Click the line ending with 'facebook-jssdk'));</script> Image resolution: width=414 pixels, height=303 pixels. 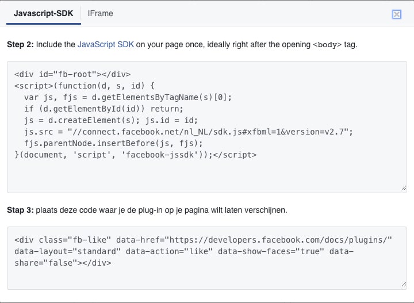click(136, 155)
